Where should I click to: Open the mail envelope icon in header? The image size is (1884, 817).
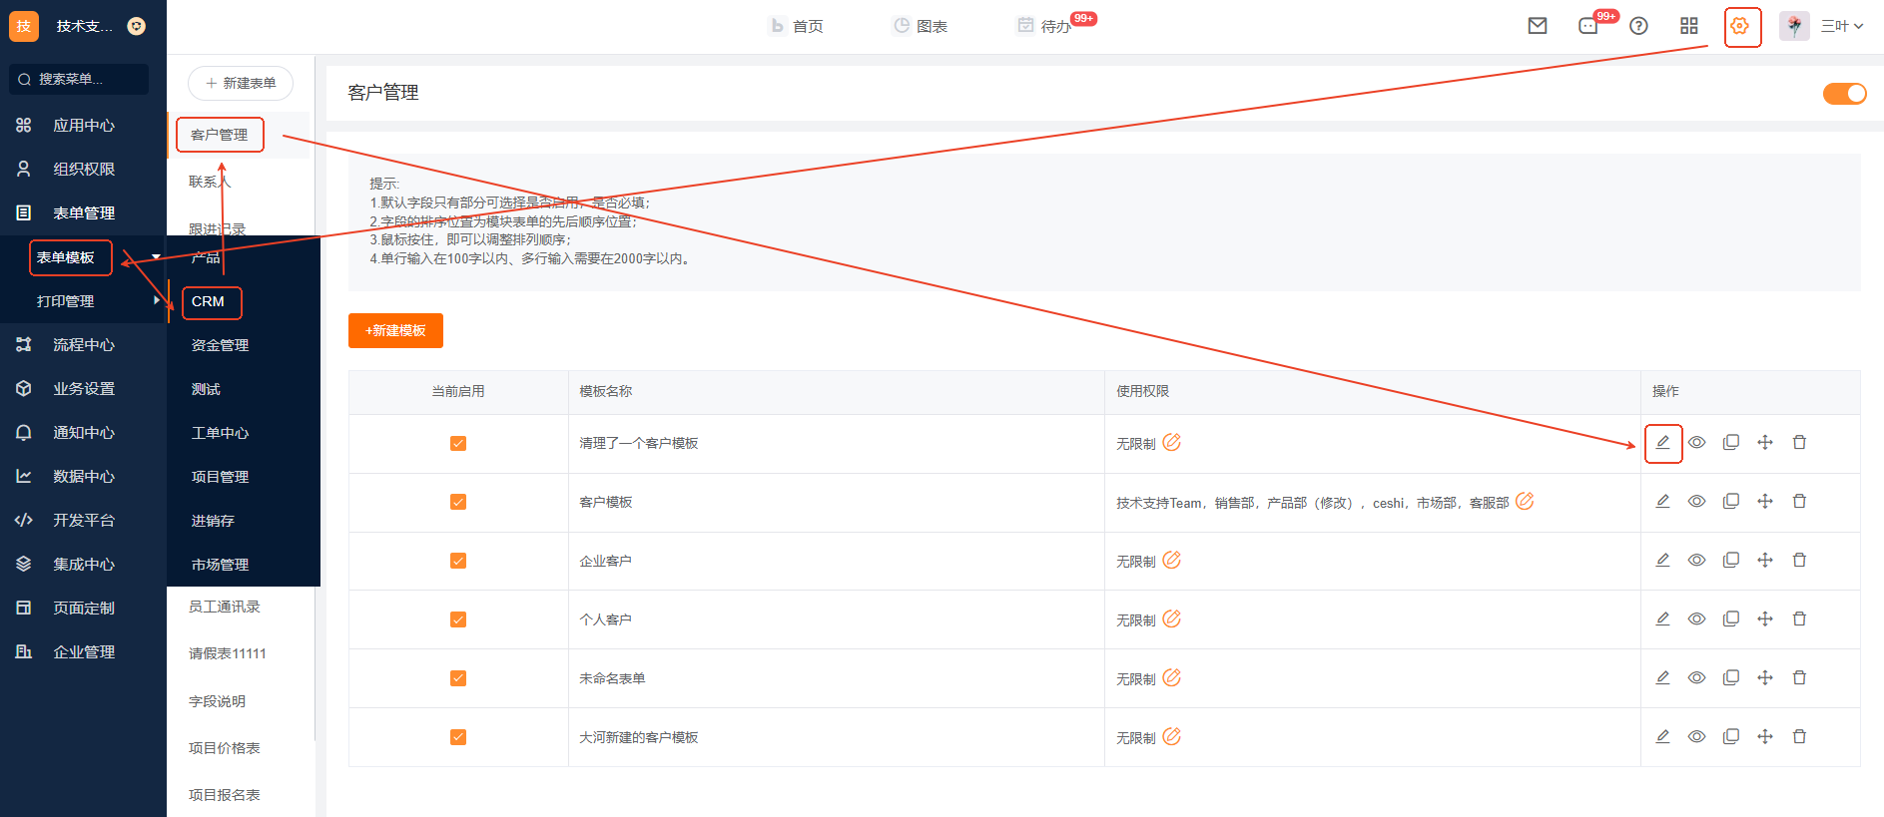[x=1538, y=26]
